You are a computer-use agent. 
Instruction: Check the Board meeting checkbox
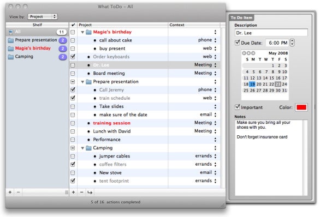(73, 74)
